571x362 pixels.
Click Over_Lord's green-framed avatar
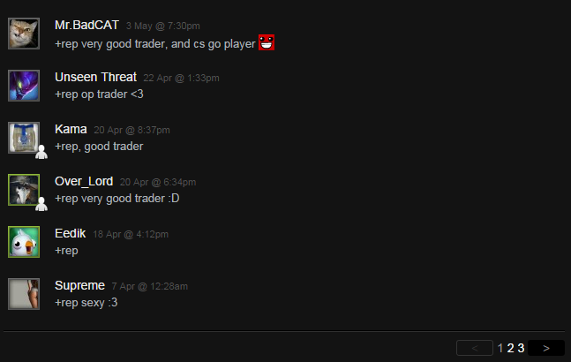(24, 190)
